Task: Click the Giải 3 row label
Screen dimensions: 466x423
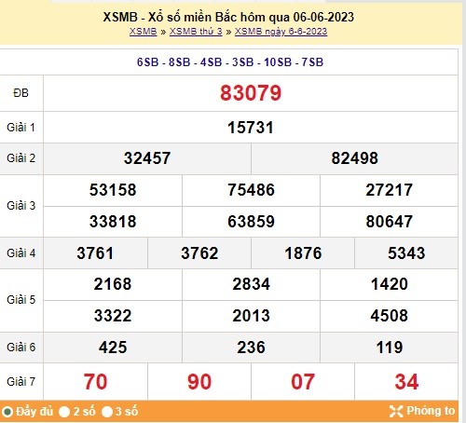Action: click(x=21, y=206)
